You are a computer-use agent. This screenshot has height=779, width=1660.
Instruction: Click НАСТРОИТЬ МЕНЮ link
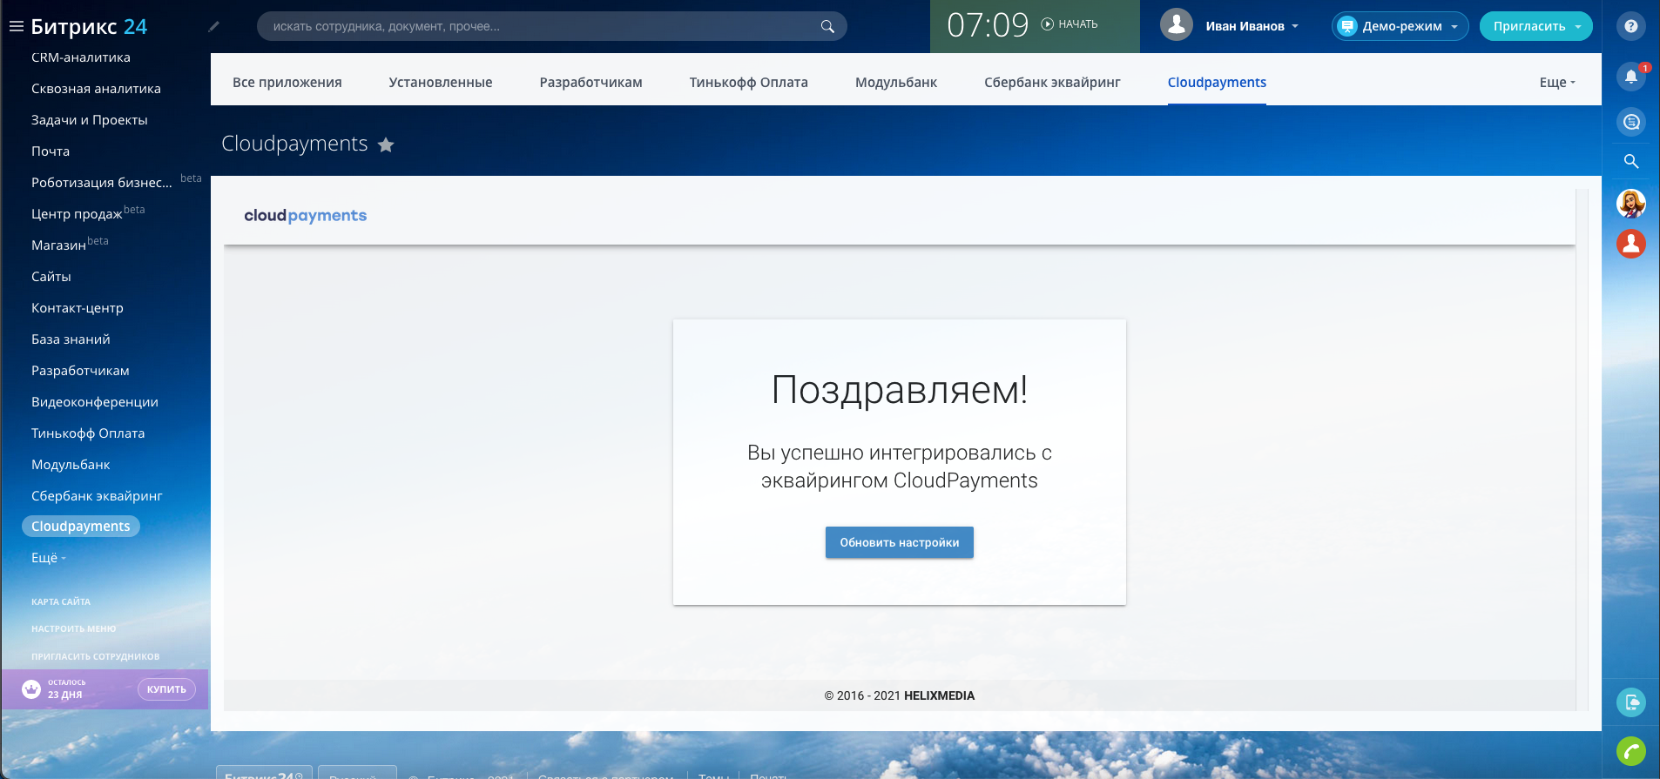click(73, 628)
